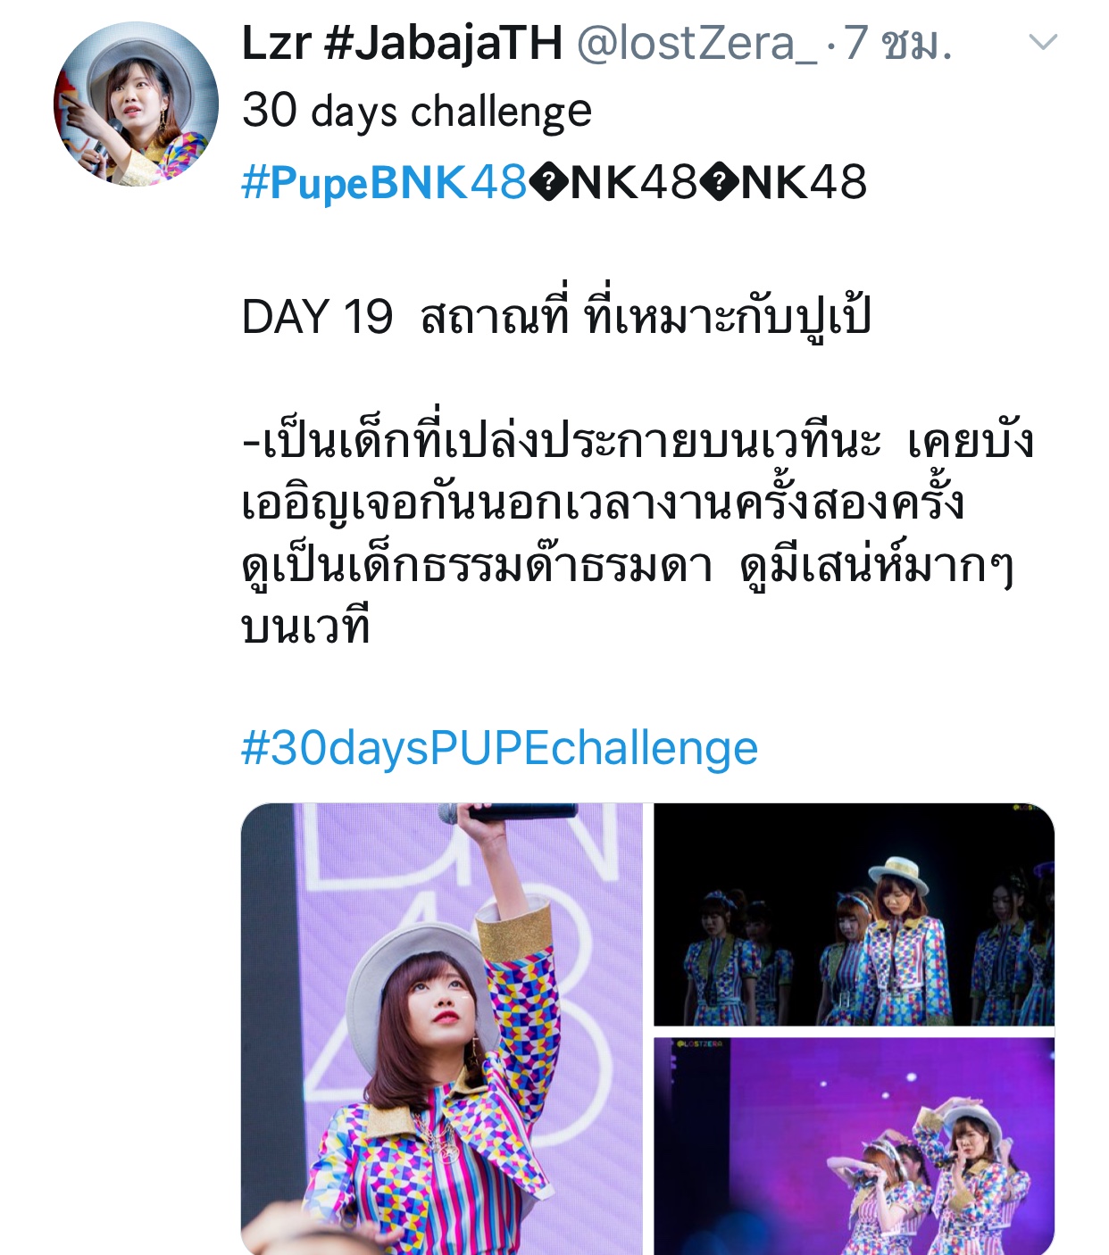View photo of girl raising microphone
The width and height of the screenshot is (1109, 1255).
point(442,1028)
